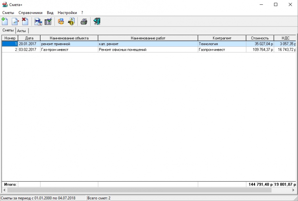Open the Вид menu
The width and height of the screenshot is (298, 201).
[50, 13]
